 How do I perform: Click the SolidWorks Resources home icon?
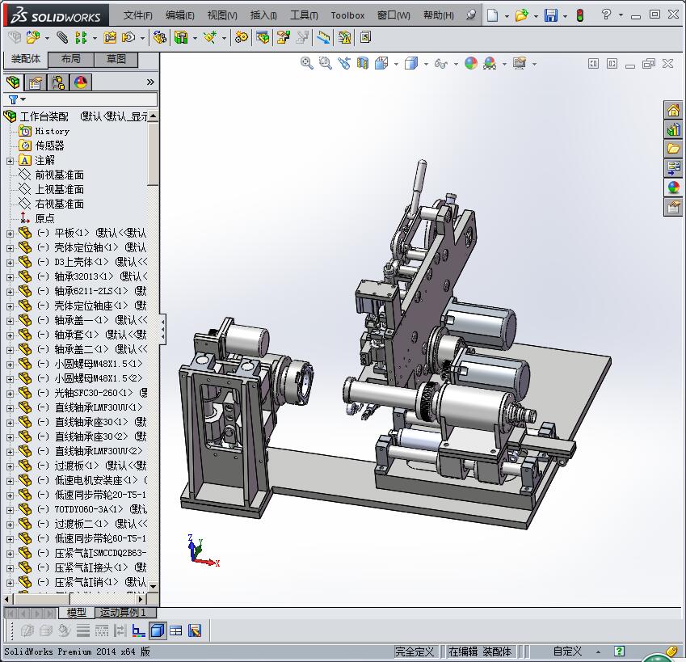[x=673, y=110]
